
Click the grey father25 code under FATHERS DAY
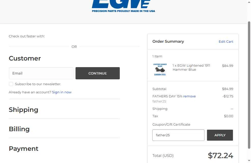[x=159, y=101]
